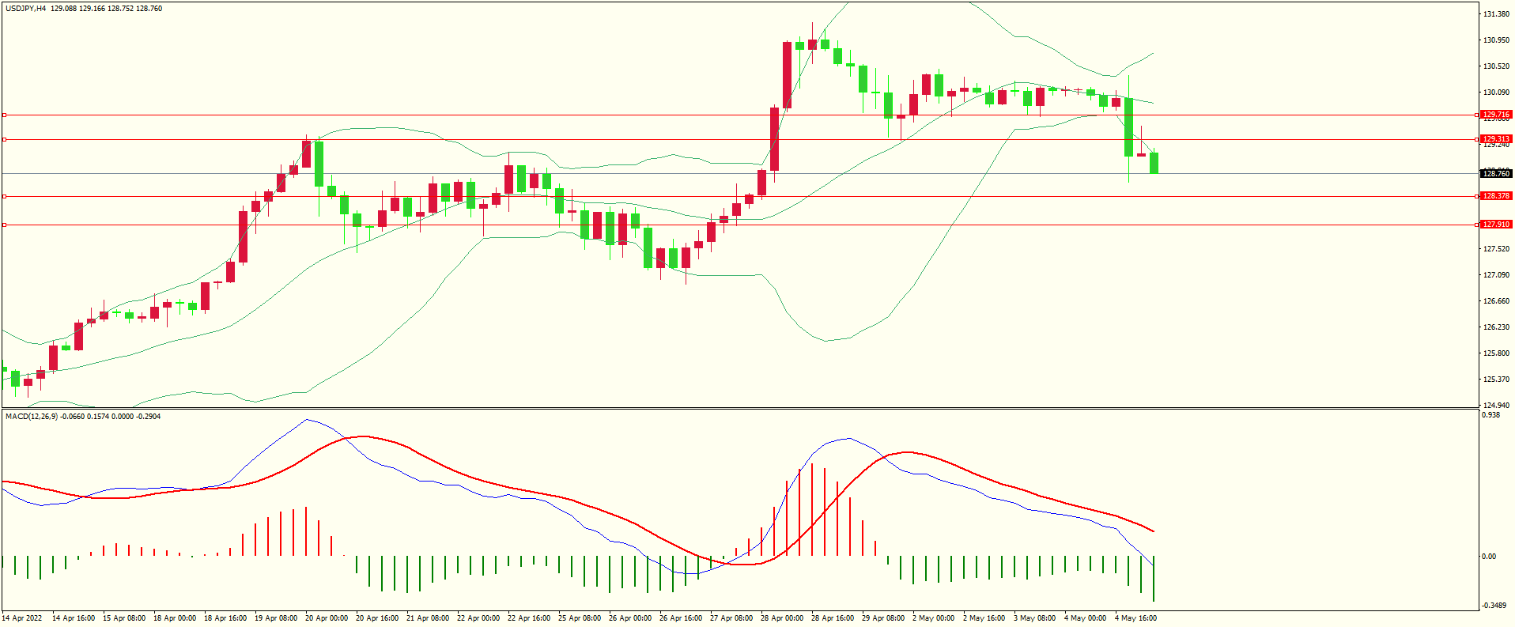Click the 26 Apr 16:00 time label
Viewport: 1515px width, 627px height.
coord(681,618)
